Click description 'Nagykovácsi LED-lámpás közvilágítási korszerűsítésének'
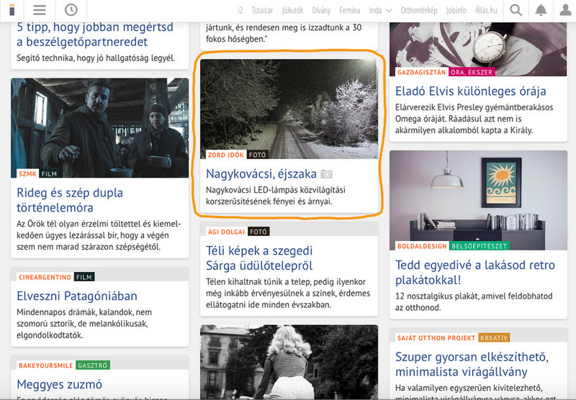Image resolution: width=576 pixels, height=400 pixels. 276,196
